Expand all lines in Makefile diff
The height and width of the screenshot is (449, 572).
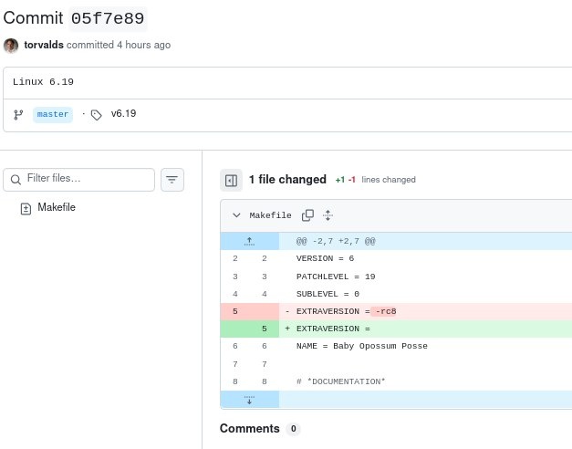[328, 215]
